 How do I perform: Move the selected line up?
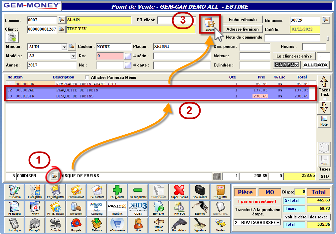pyautogui.click(x=324, y=81)
